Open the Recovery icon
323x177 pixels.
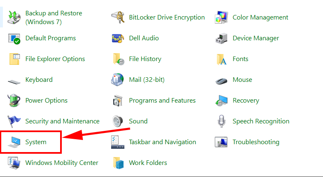221,101
